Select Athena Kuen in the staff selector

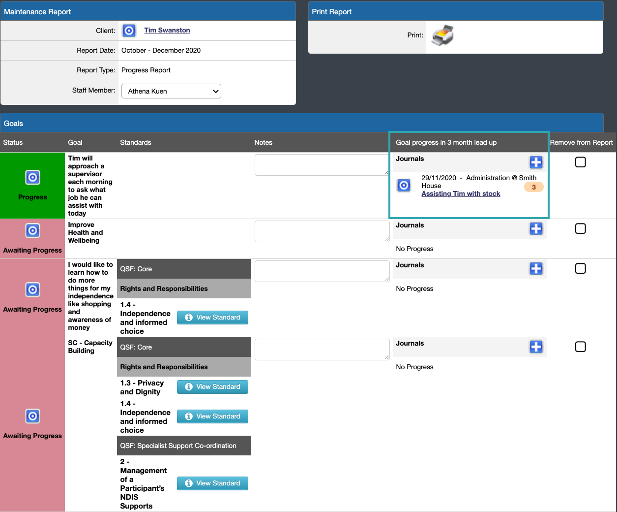171,91
